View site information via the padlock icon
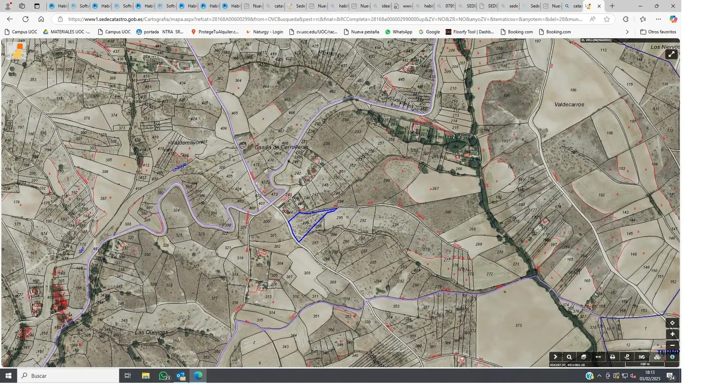 coord(60,19)
